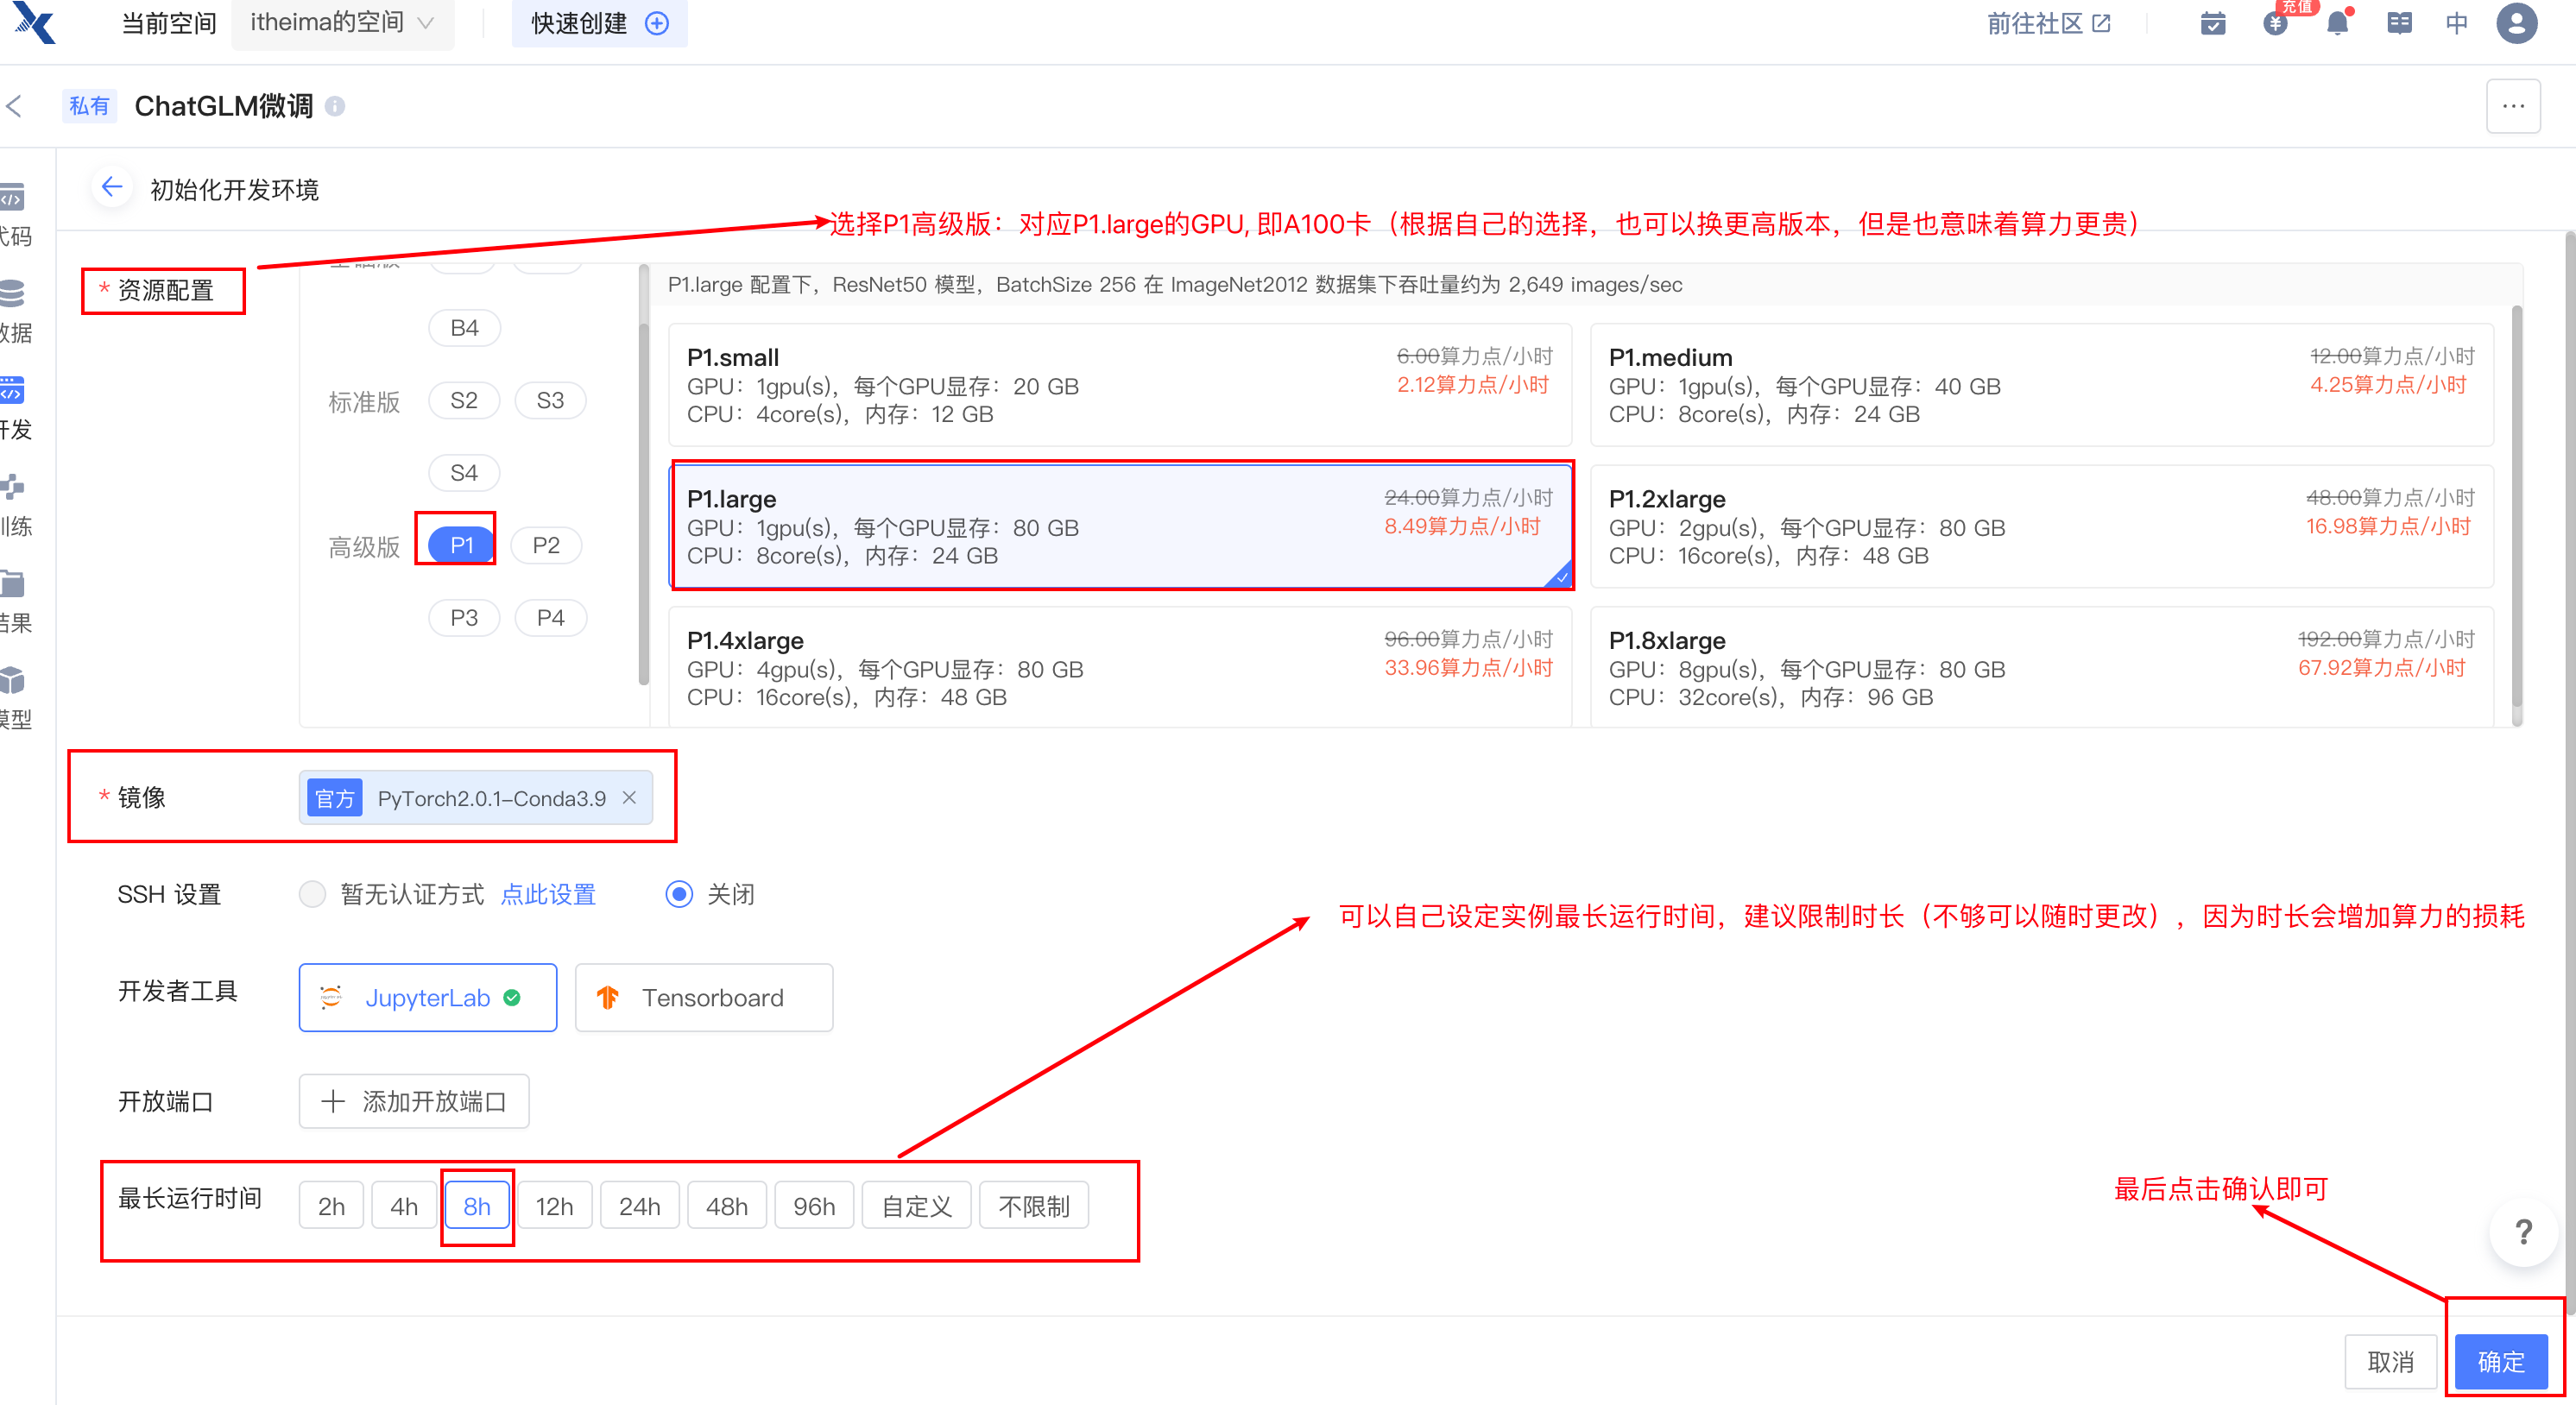Image resolution: width=2576 pixels, height=1405 pixels.
Task: Click the 确定 confirm button
Action: tap(2500, 1361)
